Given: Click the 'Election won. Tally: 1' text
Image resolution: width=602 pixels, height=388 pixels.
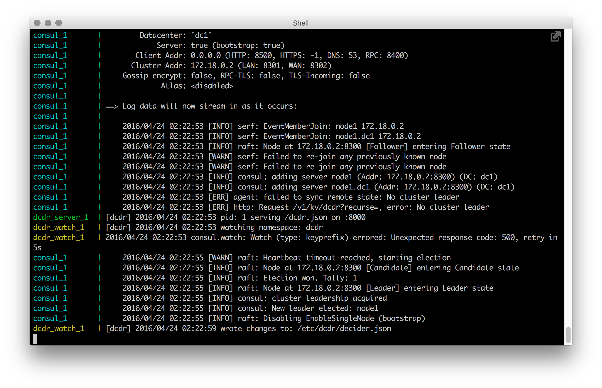Looking at the screenshot, I should pos(310,278).
